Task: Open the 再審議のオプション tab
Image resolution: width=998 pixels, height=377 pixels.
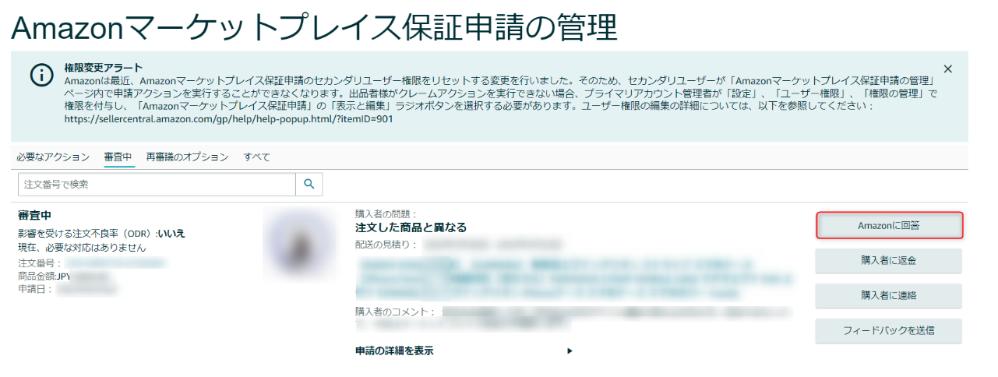Action: [187, 157]
